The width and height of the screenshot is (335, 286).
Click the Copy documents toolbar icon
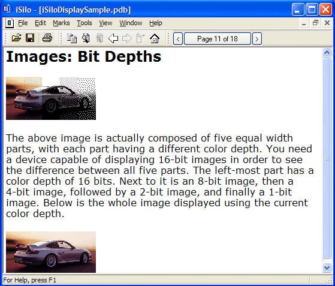point(72,38)
